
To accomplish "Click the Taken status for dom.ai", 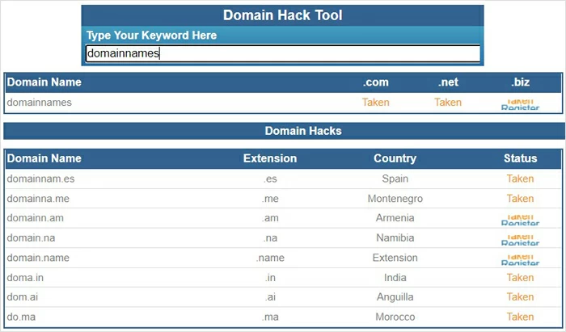I will pos(520,297).
